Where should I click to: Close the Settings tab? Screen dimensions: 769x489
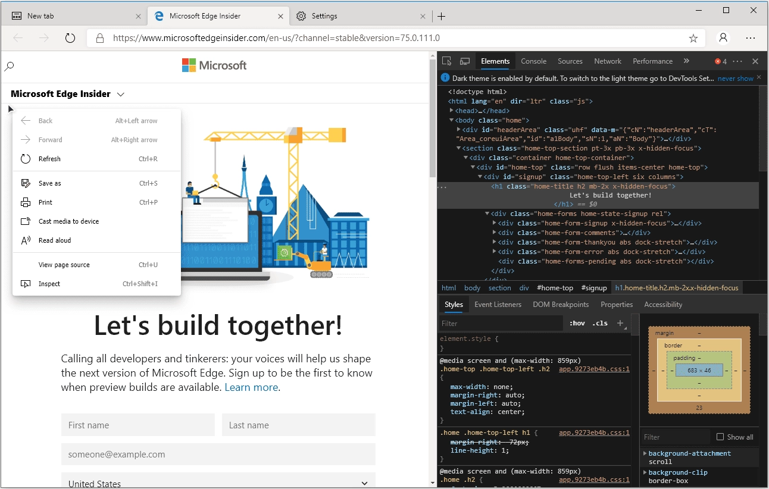click(x=423, y=16)
